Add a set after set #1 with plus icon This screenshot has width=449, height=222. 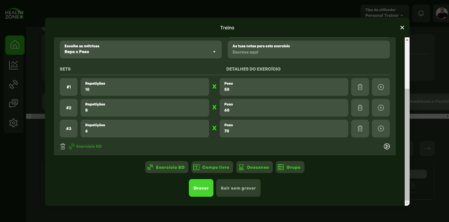381,87
